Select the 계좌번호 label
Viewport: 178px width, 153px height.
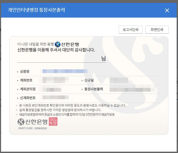click(26, 80)
